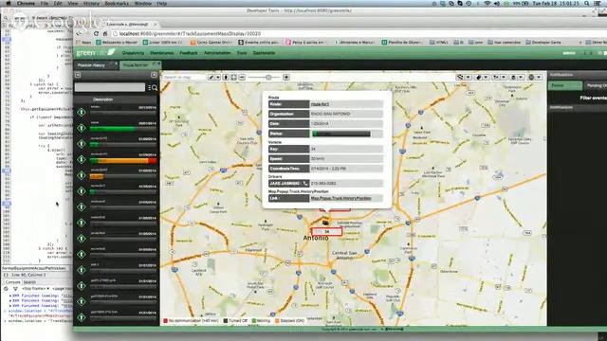Click the volume icon in macOS menu bar

[497, 3]
